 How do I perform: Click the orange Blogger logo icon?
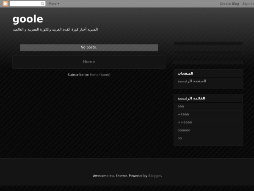[5, 3]
